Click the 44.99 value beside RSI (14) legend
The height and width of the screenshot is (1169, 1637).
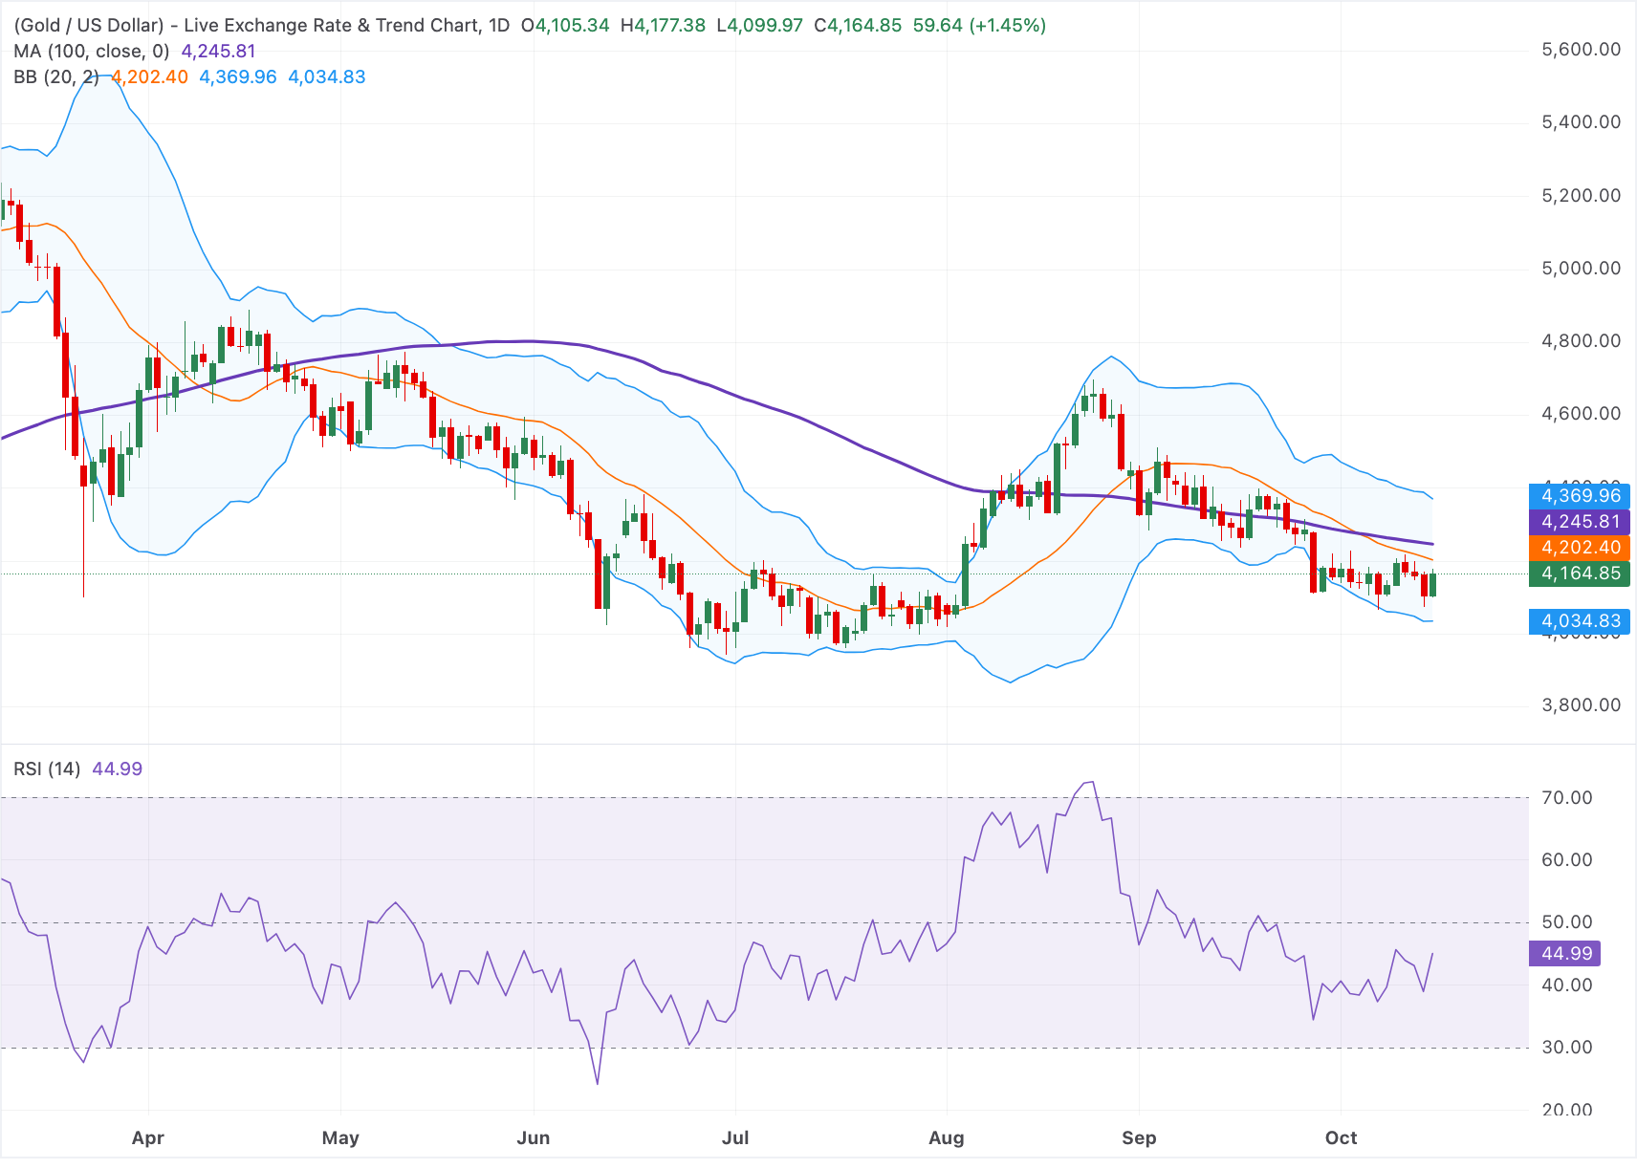coord(117,769)
